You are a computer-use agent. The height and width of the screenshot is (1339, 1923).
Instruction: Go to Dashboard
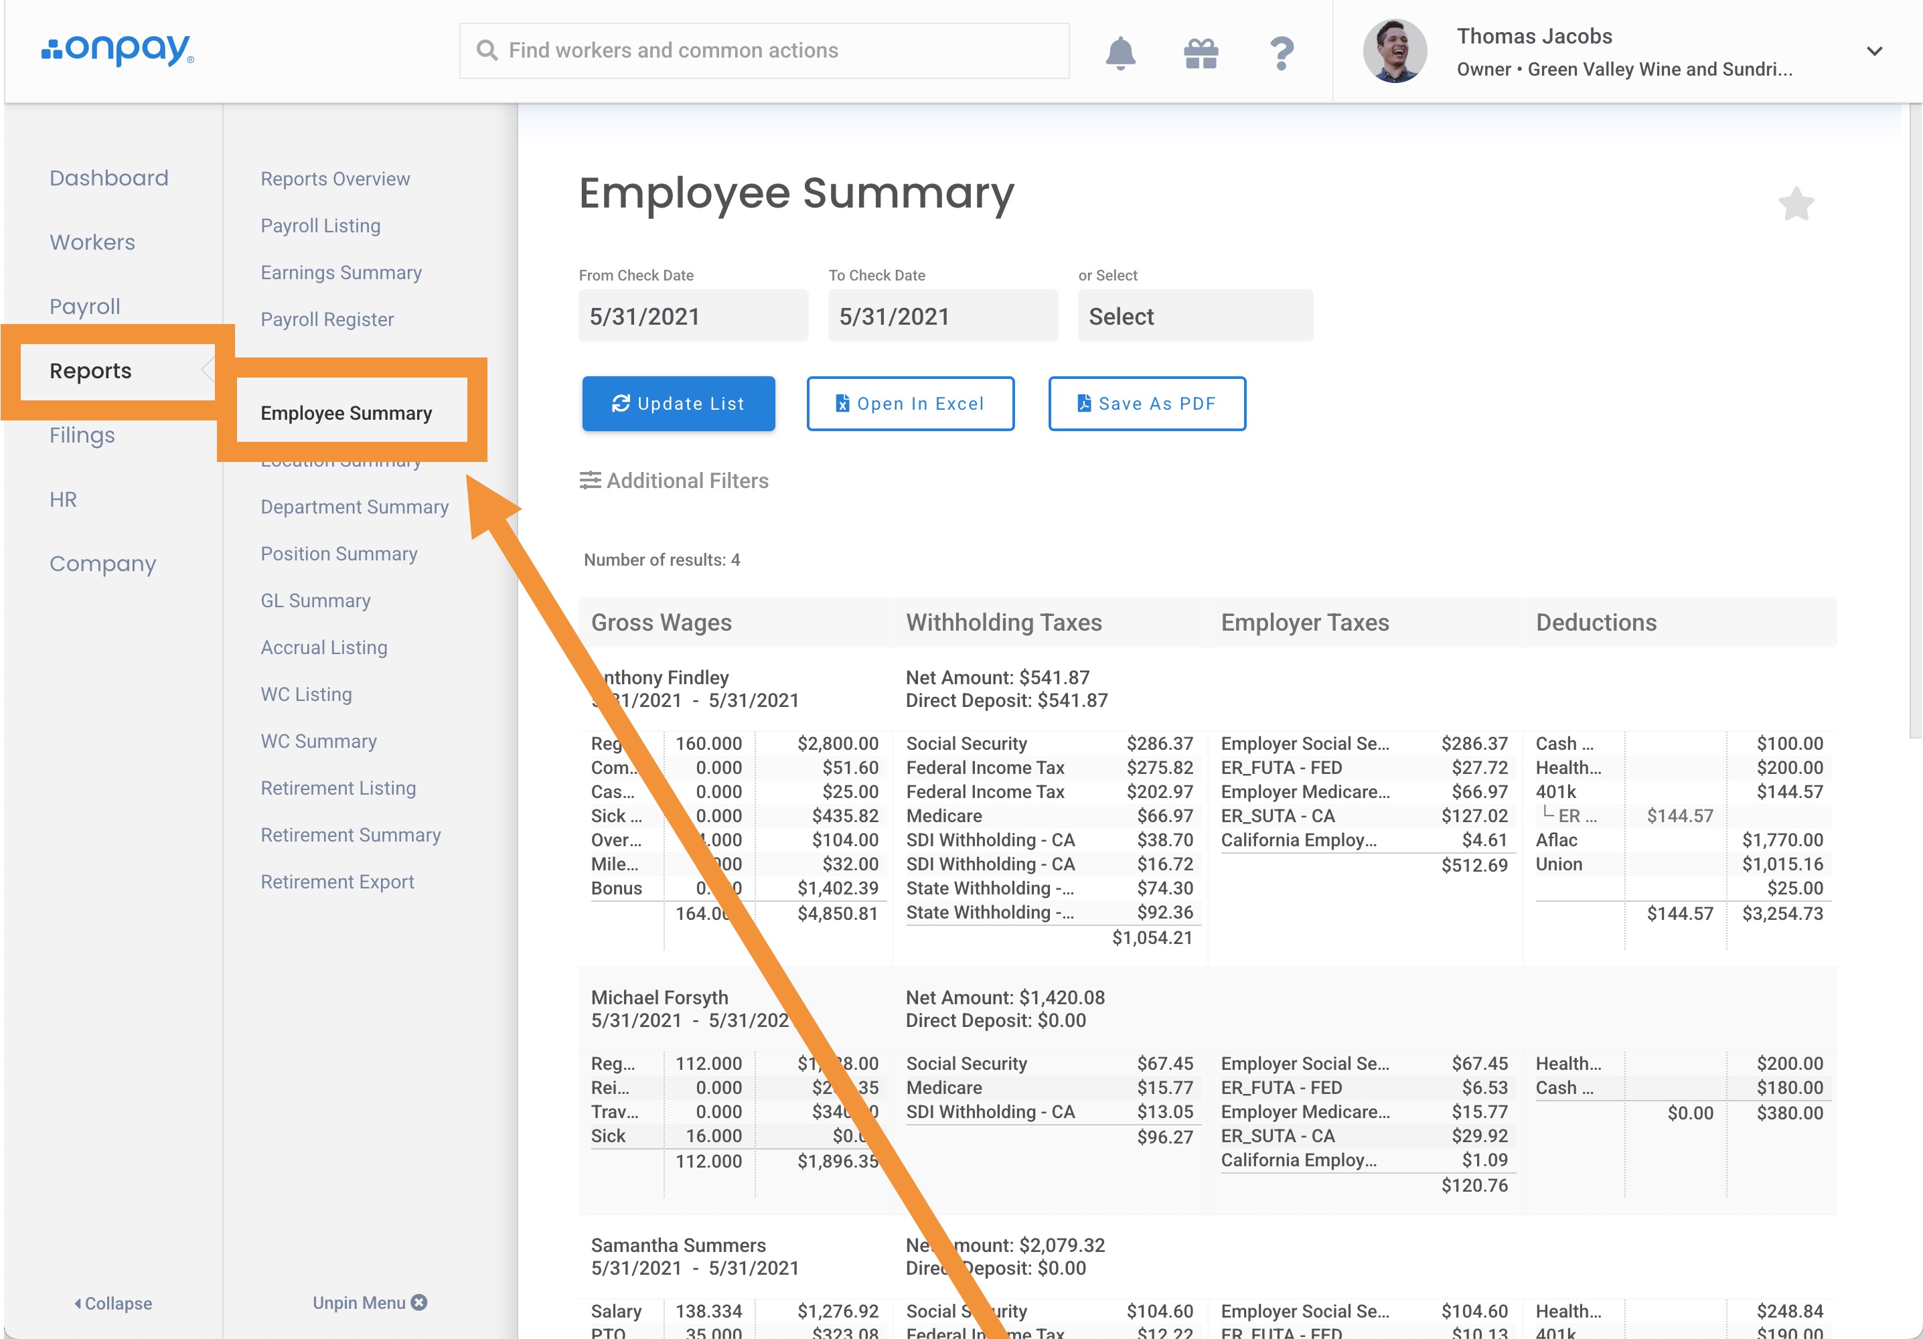point(109,177)
